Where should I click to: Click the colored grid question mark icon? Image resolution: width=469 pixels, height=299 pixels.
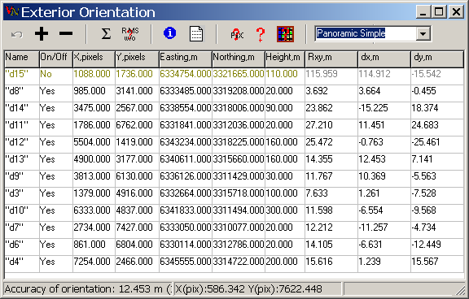pos(285,34)
